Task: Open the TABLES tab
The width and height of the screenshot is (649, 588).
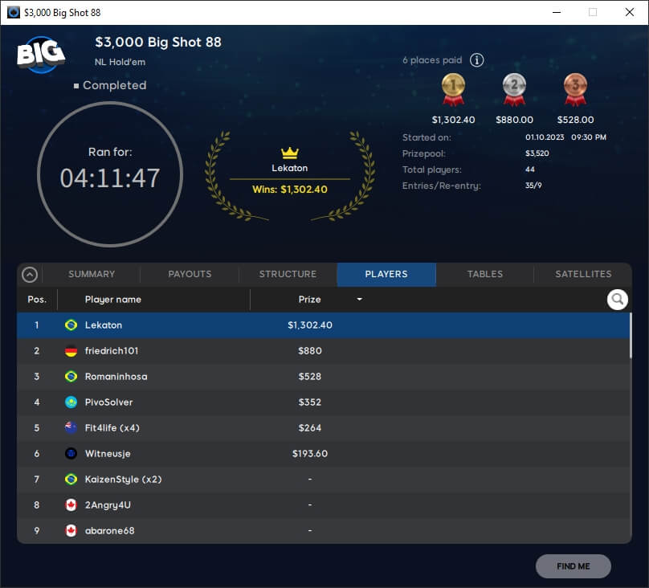Action: click(x=484, y=274)
